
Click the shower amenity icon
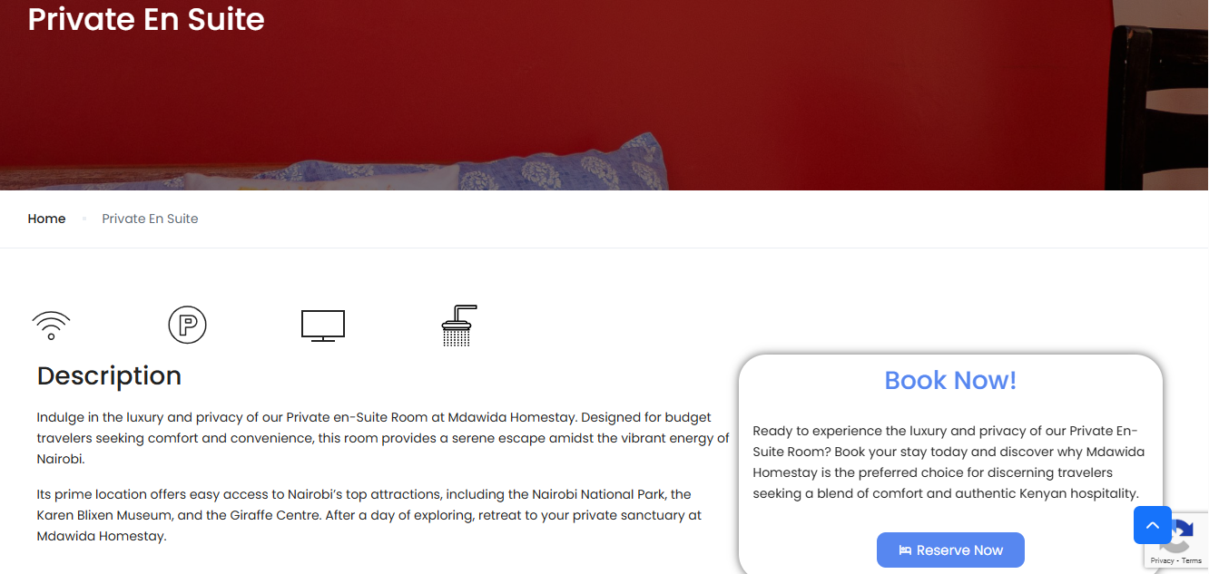459,326
